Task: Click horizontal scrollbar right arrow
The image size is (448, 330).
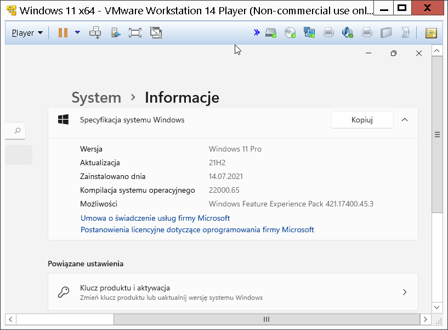Action: click(426, 319)
